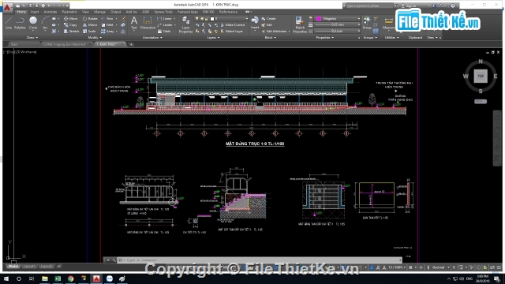
Task: Click the Plot (print) quick access icon
Action: coord(43,6)
